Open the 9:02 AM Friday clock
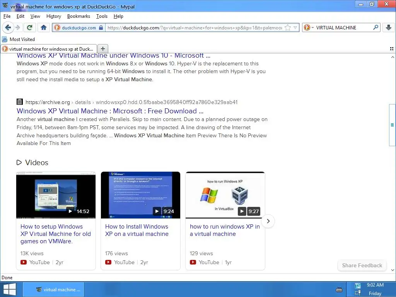Viewport: 396px width, 297px height. tap(375, 289)
